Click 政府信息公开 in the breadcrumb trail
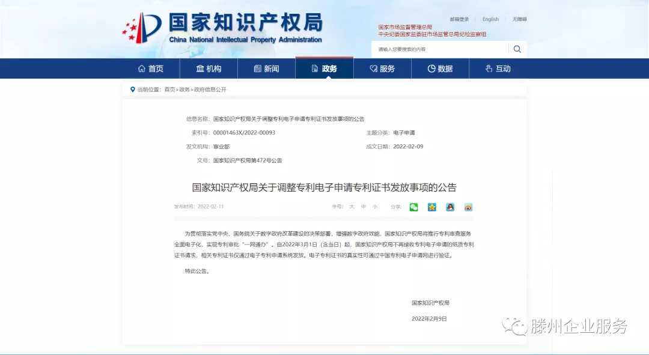The height and width of the screenshot is (355, 649). click(x=210, y=90)
